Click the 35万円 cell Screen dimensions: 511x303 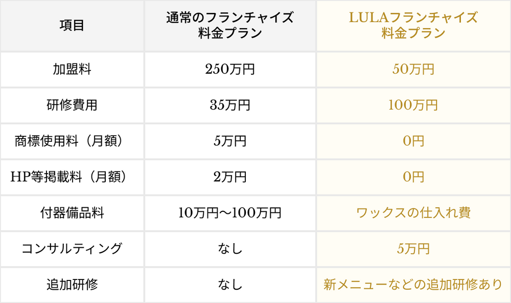[x=230, y=105]
